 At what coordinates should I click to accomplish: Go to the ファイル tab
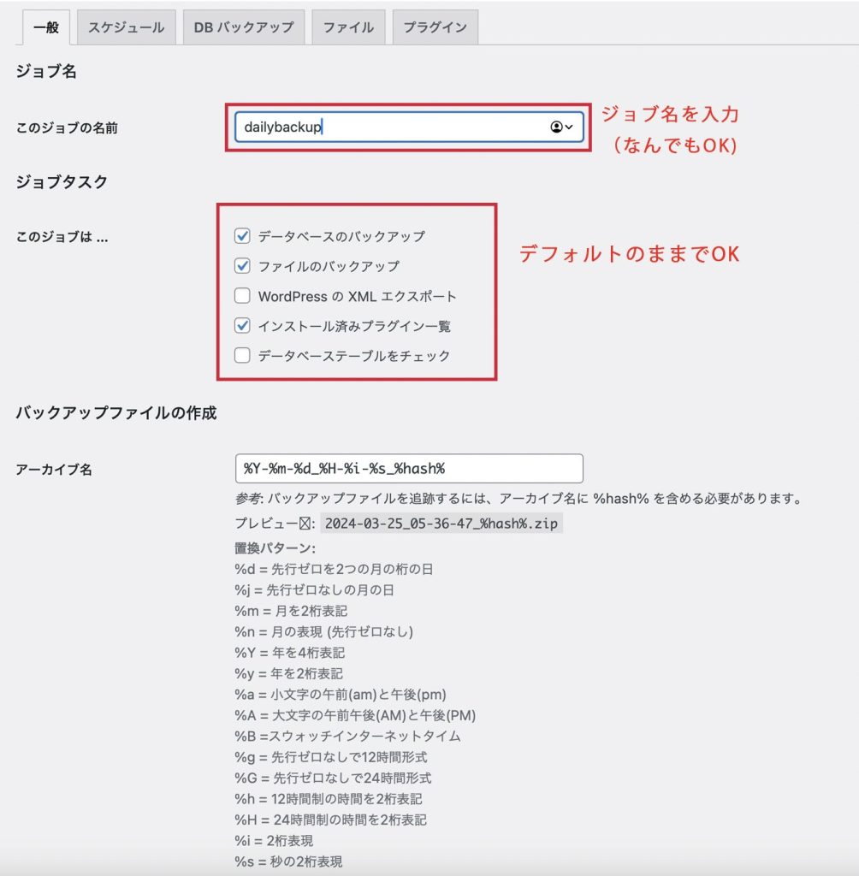(x=348, y=27)
